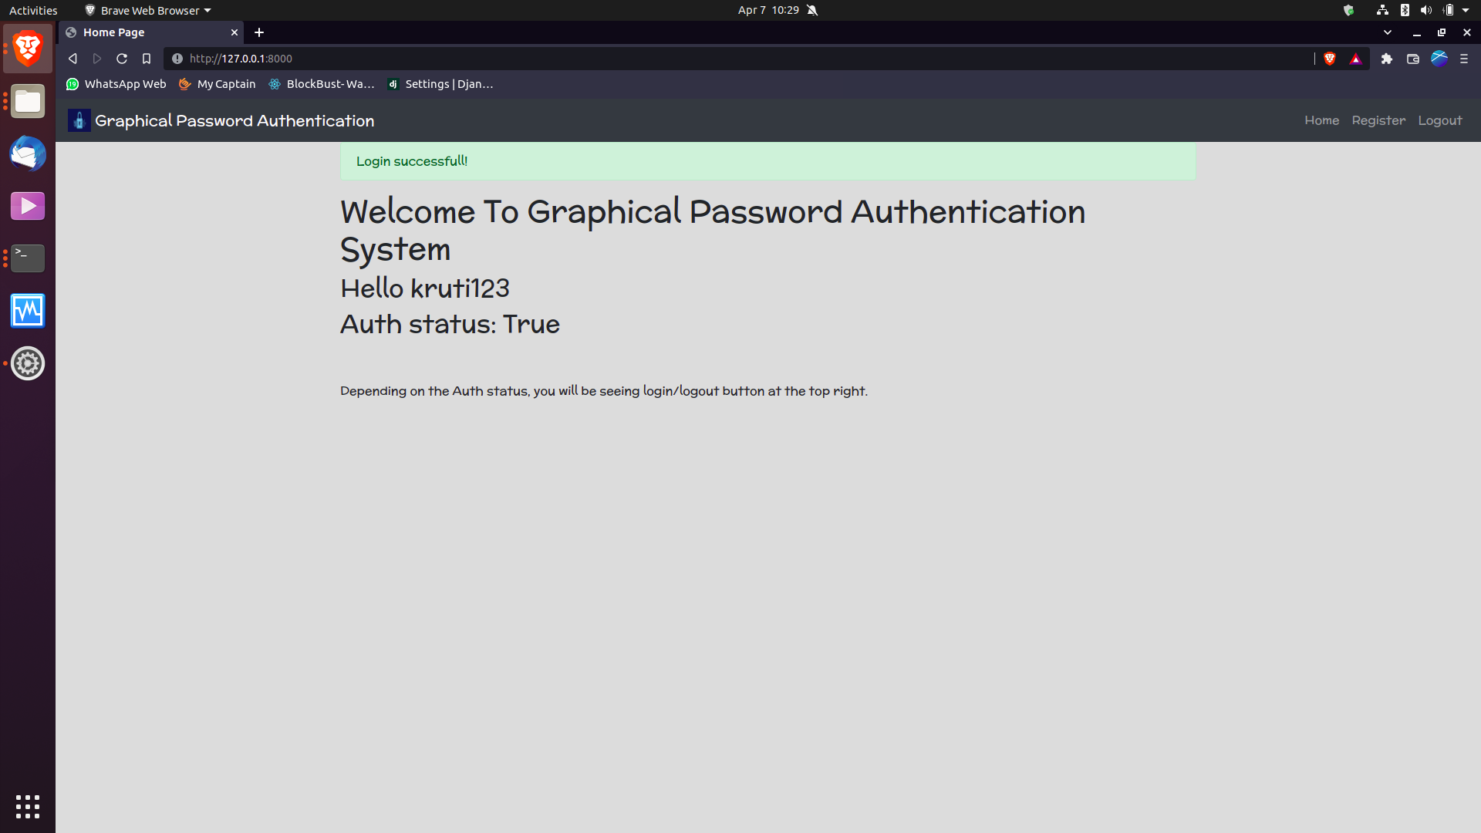Open the Brave Web Browser app menu
This screenshot has height=833, width=1481.
click(147, 10)
